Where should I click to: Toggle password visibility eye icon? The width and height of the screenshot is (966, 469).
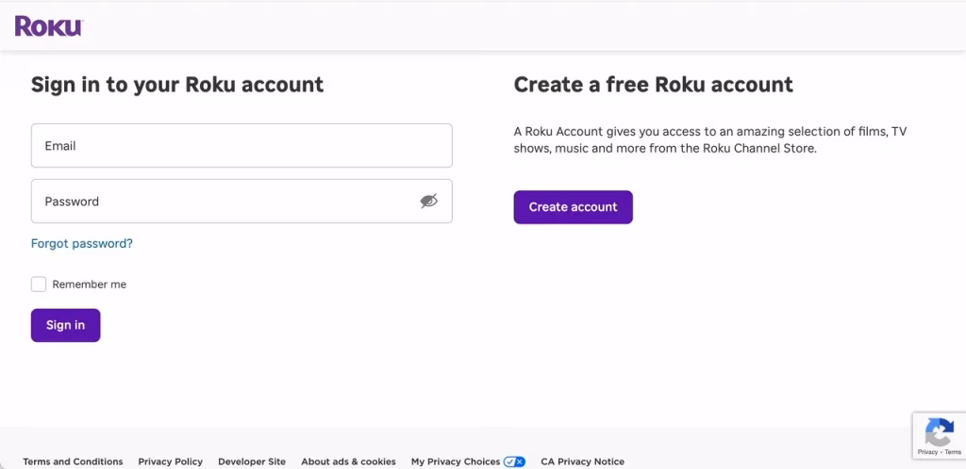(429, 201)
